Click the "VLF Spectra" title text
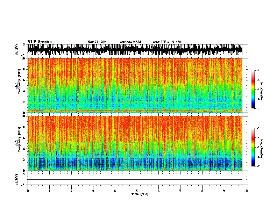The width and height of the screenshot is (277, 214). point(40,42)
